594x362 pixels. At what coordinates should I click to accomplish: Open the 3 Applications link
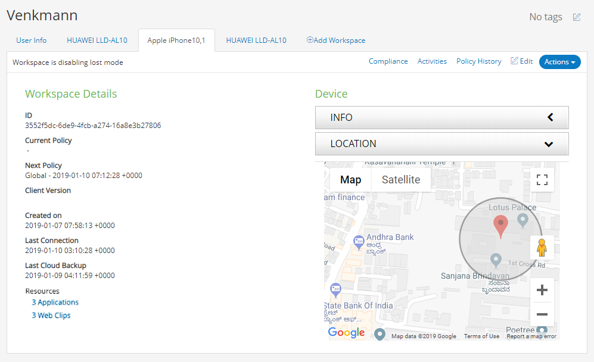point(55,302)
